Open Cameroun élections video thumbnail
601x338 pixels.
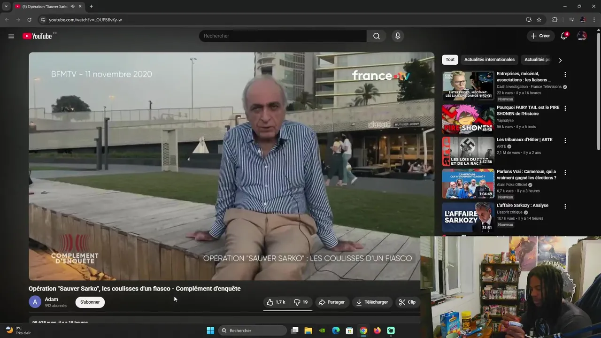468,184
